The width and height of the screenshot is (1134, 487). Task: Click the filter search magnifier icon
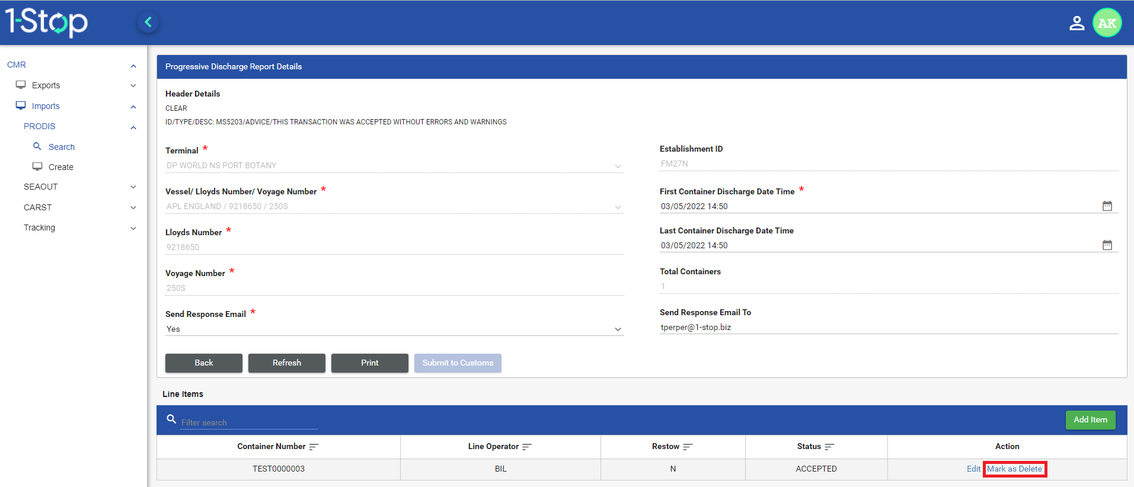click(171, 419)
